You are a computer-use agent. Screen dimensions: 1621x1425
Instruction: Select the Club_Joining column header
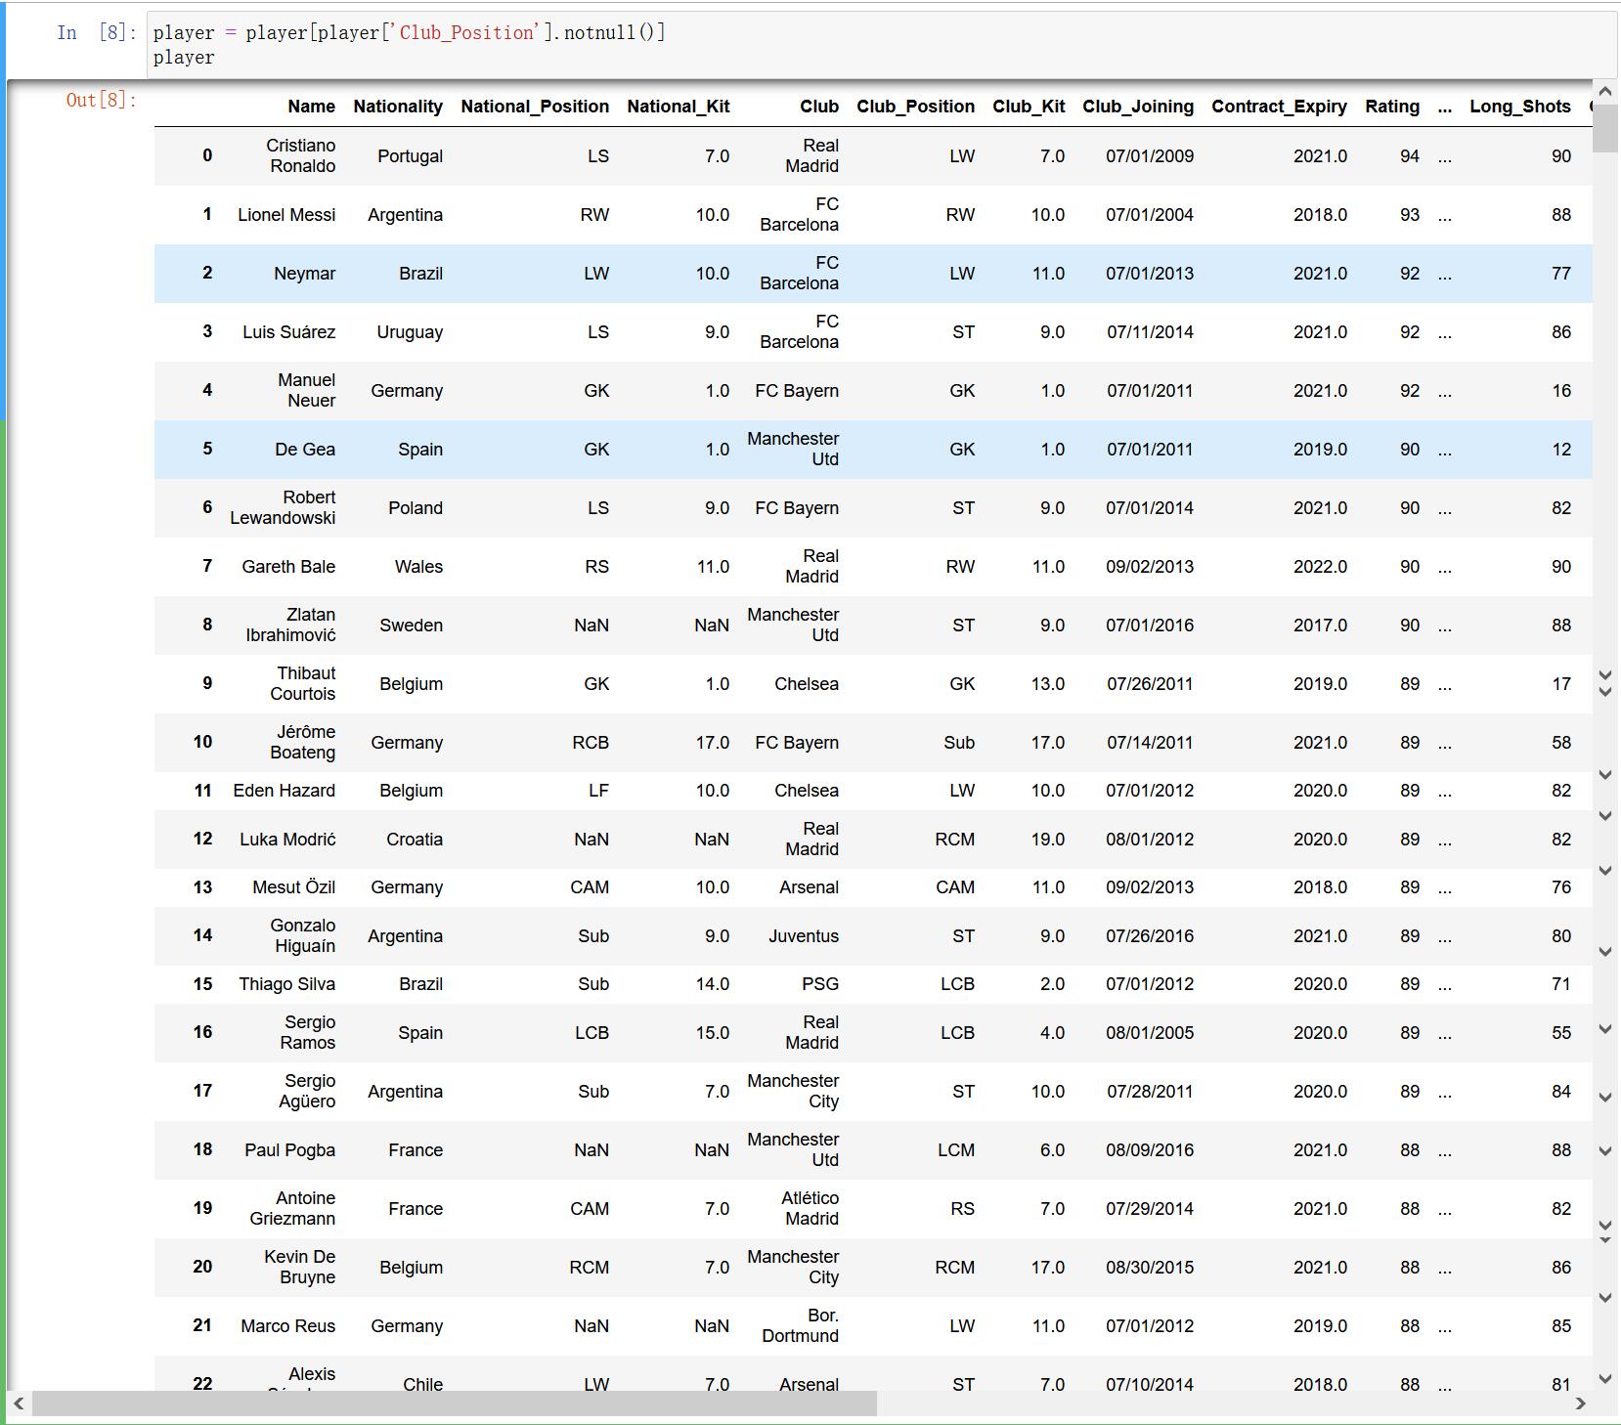point(1138,107)
